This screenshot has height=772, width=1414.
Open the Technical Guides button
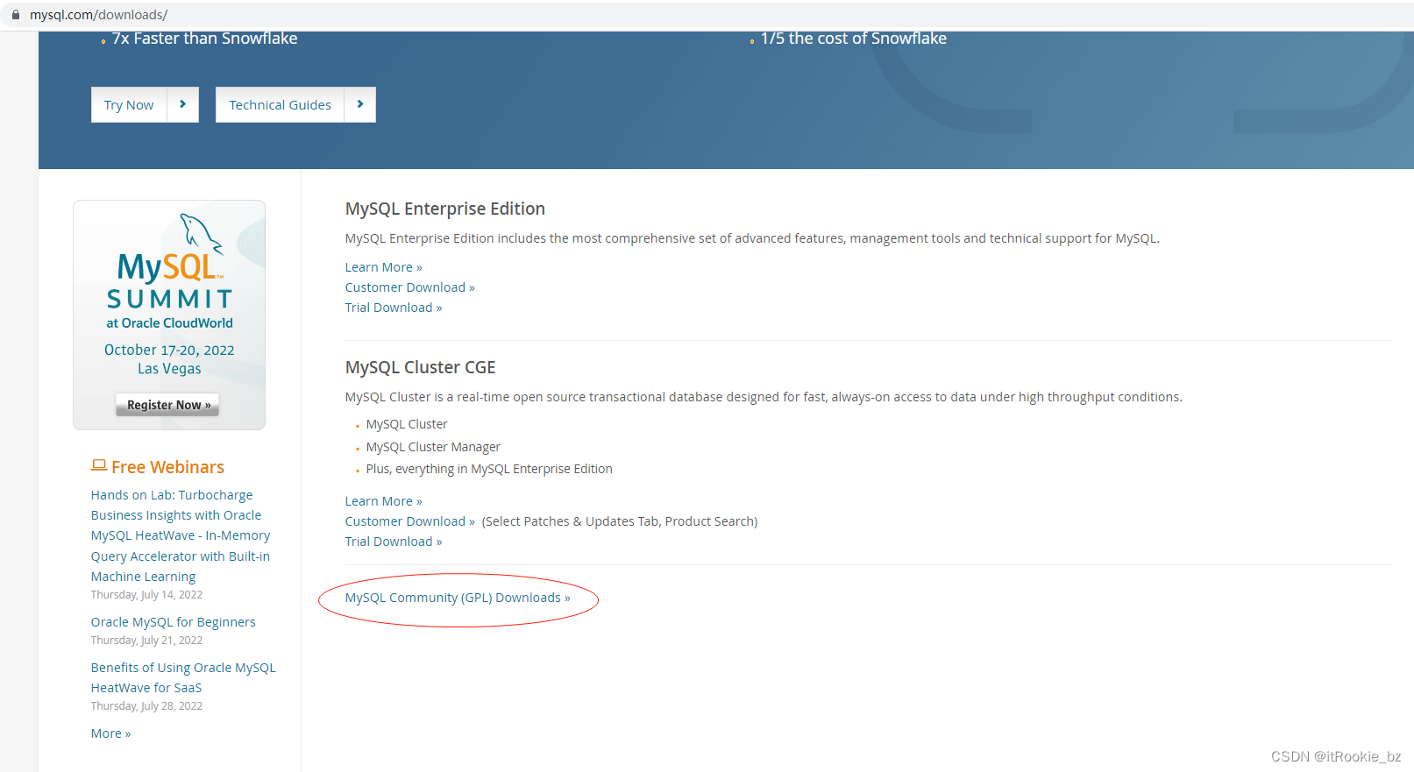(x=280, y=104)
